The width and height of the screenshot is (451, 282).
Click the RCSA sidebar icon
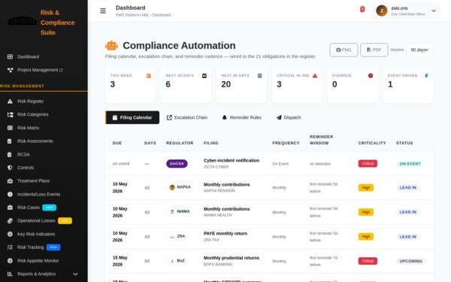pos(10,154)
